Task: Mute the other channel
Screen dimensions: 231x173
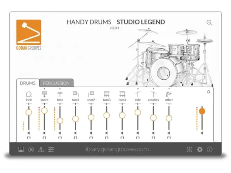Action: click(x=169, y=133)
